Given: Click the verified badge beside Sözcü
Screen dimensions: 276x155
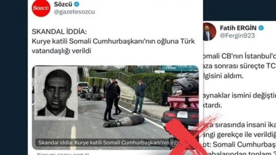Looking at the screenshot, I should coord(76,4).
